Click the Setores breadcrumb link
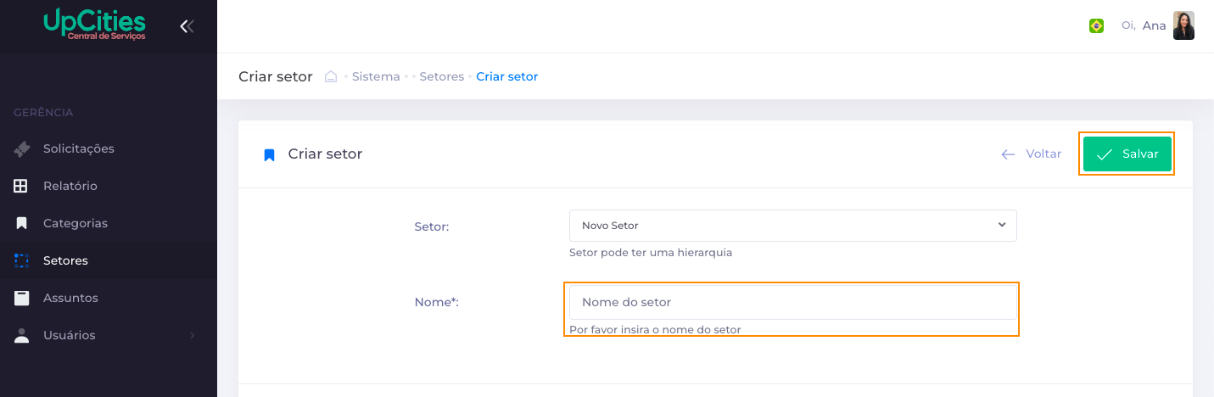The image size is (1214, 397). [441, 76]
